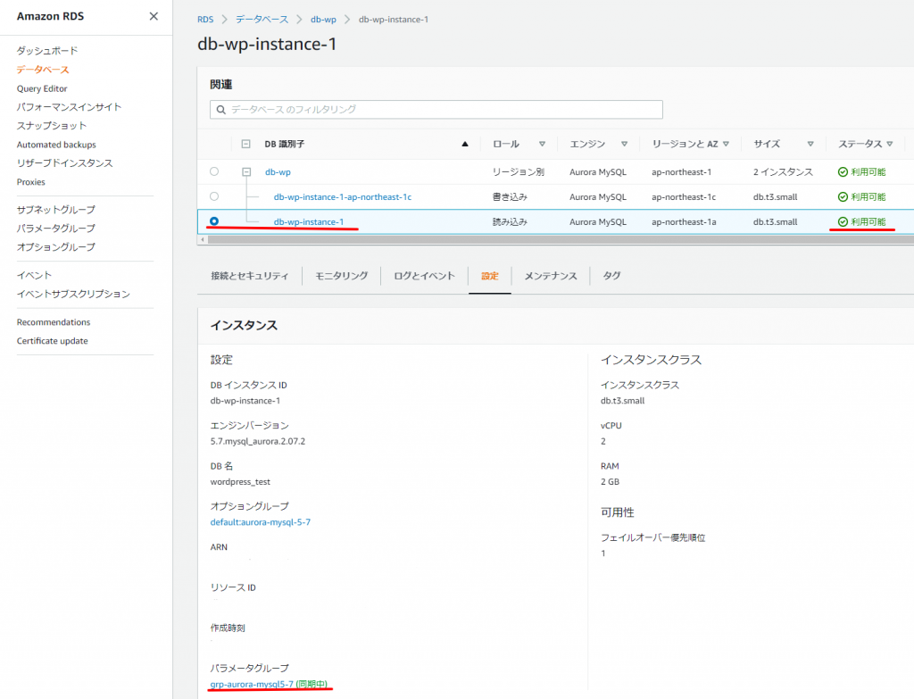This screenshot has height=699, width=914.
Task: Select the db-wp cluster radio button
Action: [x=214, y=171]
